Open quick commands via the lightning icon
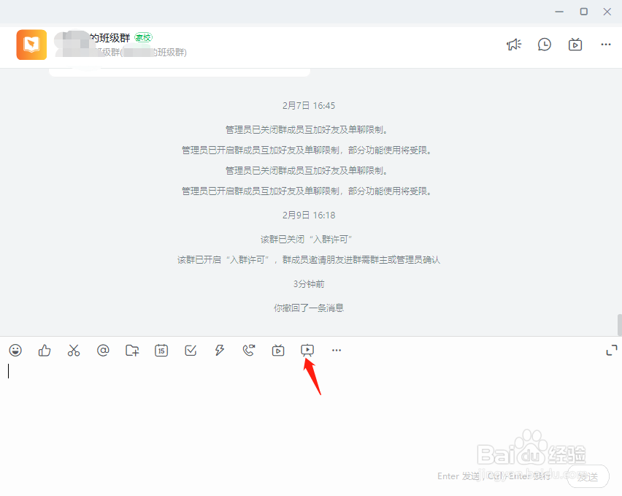 pyautogui.click(x=220, y=350)
